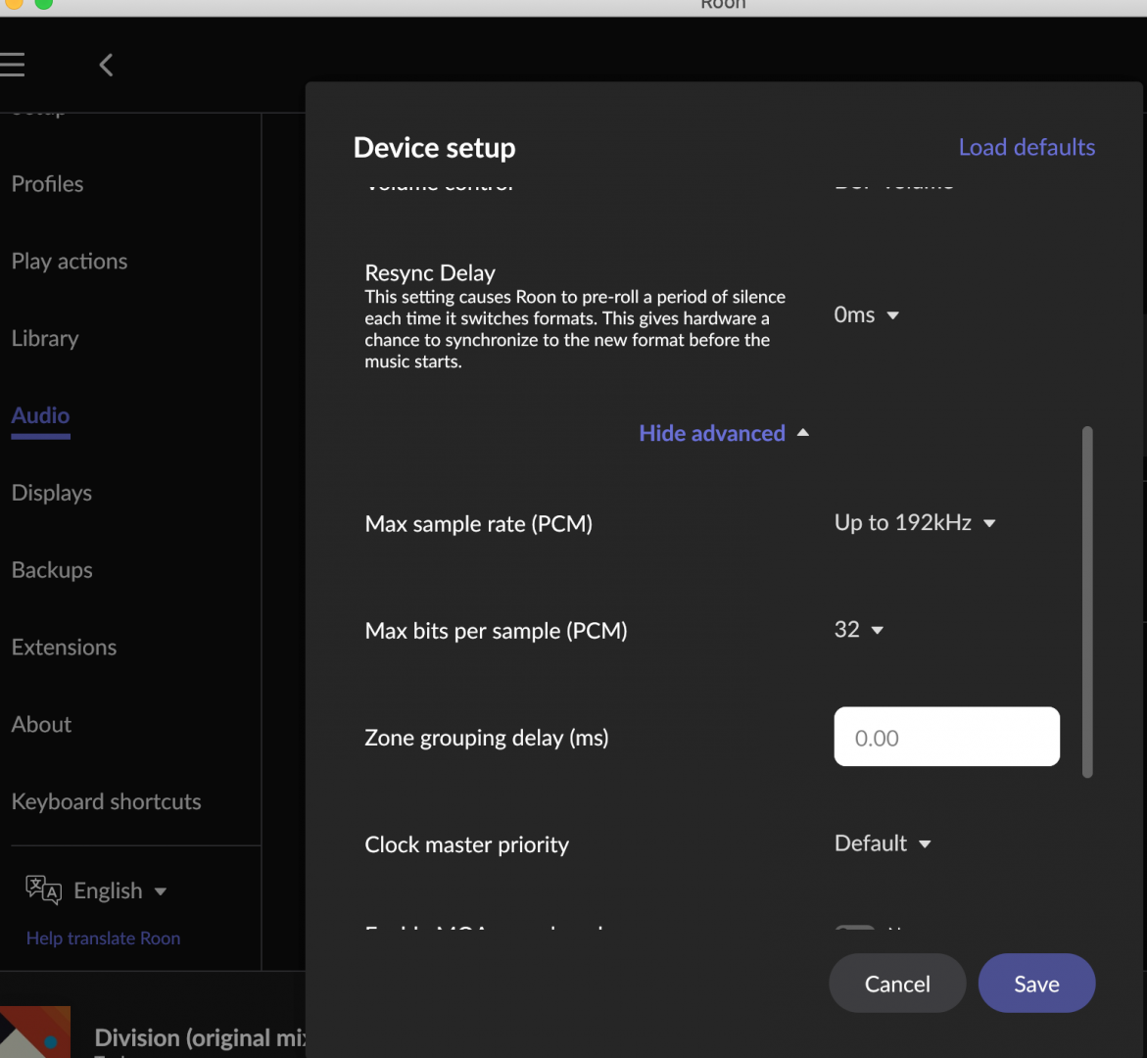This screenshot has width=1147, height=1058.
Task: Click the now playing album thumbnail
Action: click(35, 1033)
